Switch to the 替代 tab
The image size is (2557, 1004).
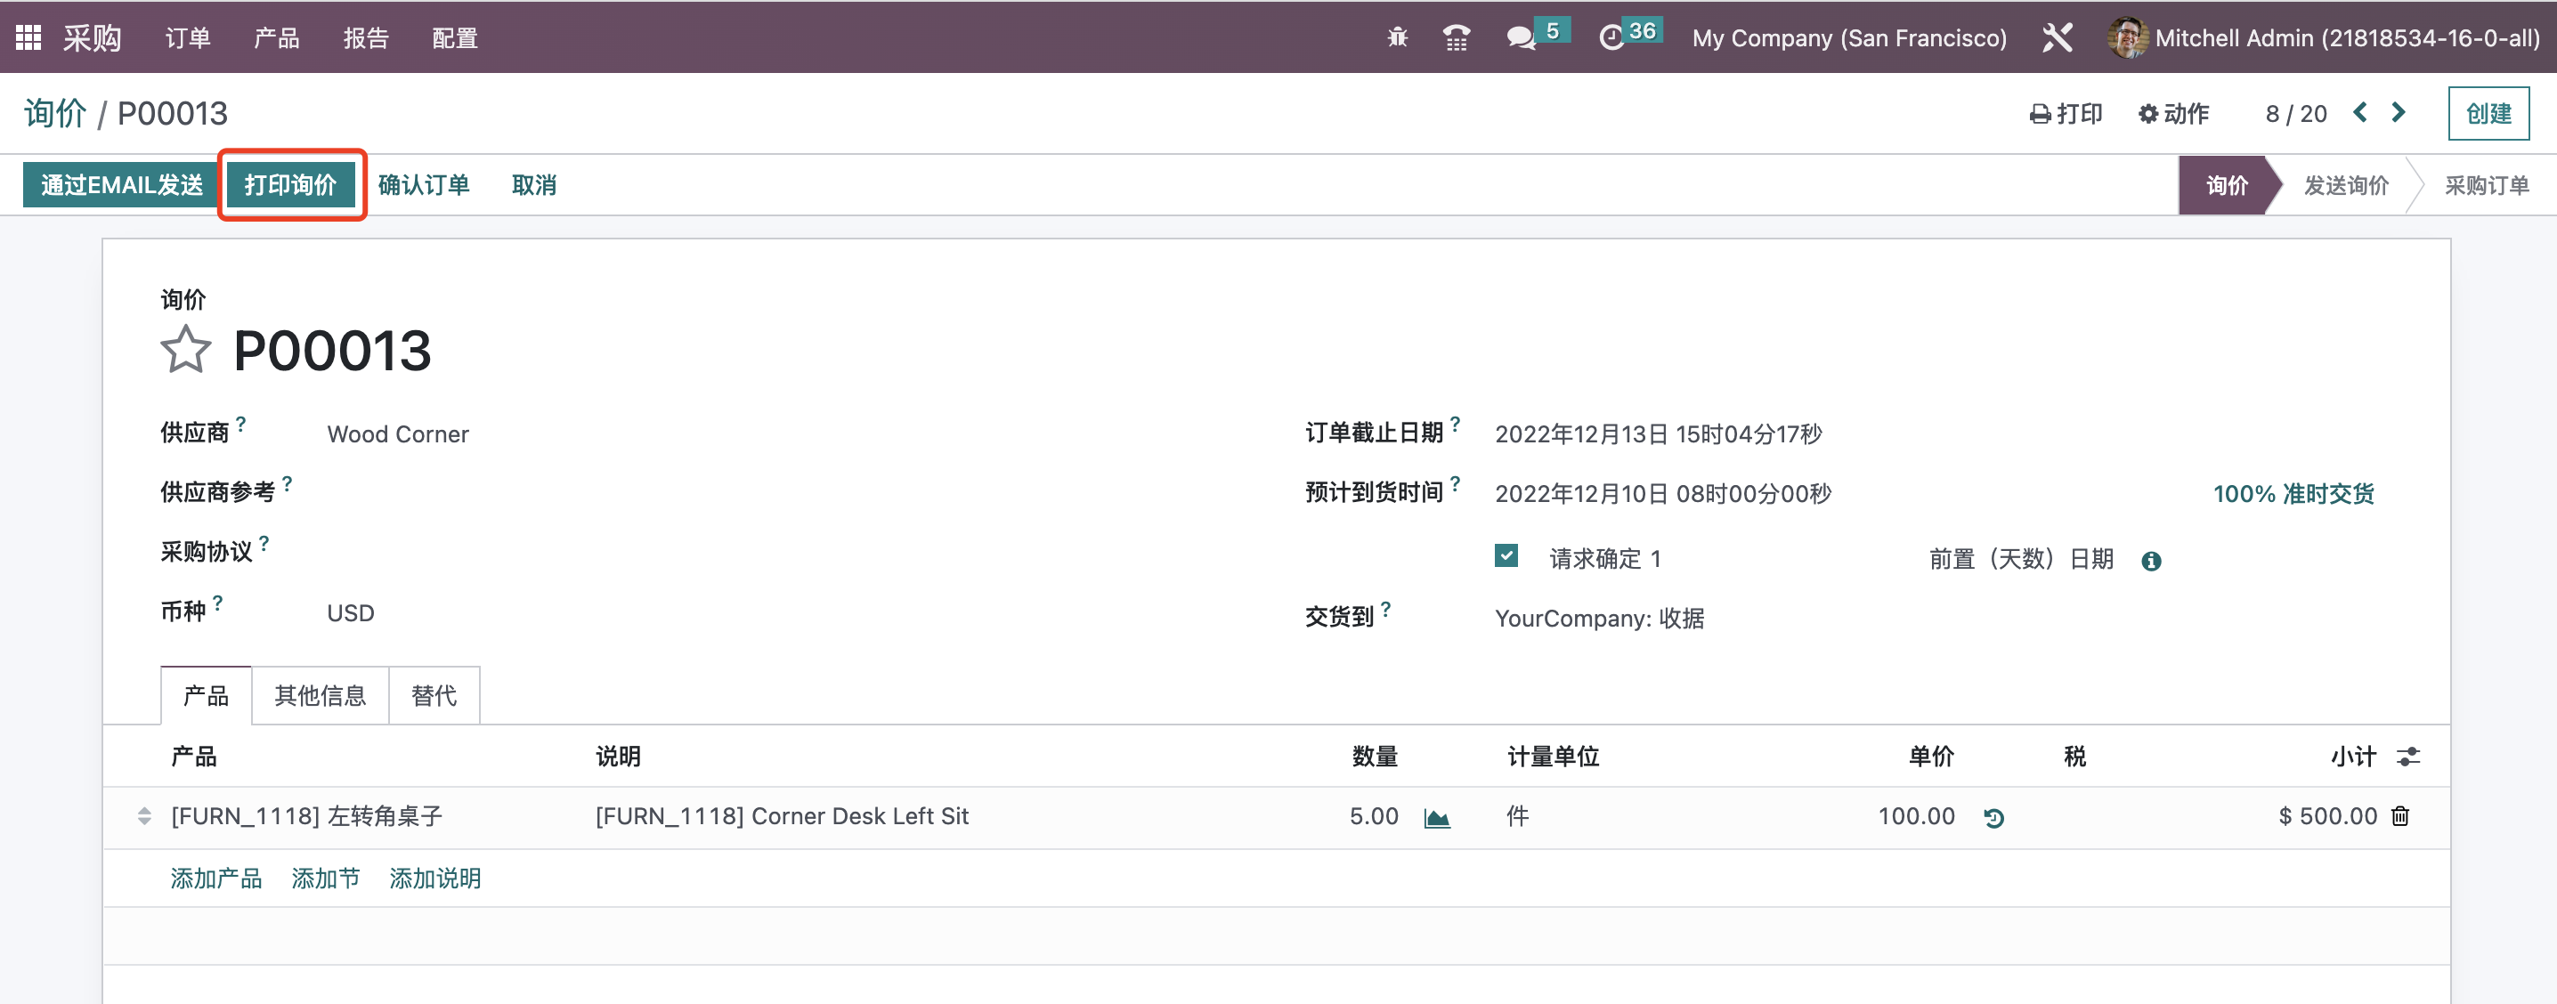pyautogui.click(x=434, y=695)
